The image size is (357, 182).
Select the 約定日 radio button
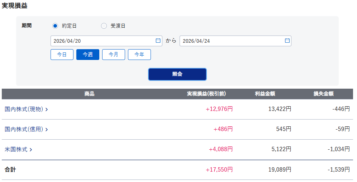(x=55, y=26)
